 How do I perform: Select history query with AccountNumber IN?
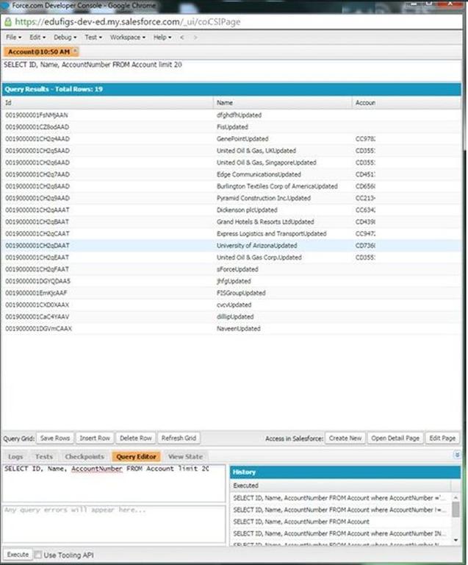pos(340,533)
